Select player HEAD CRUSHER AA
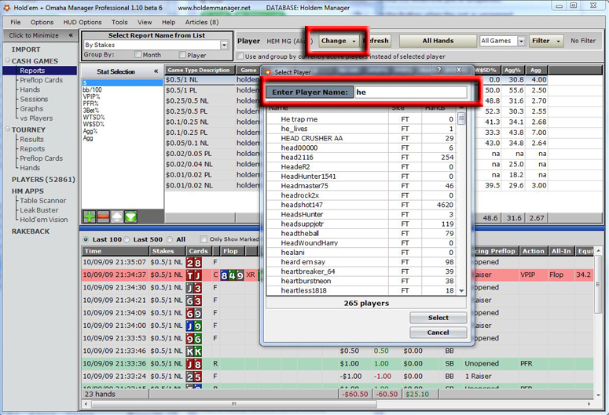Image resolution: width=609 pixels, height=415 pixels. pos(361,138)
